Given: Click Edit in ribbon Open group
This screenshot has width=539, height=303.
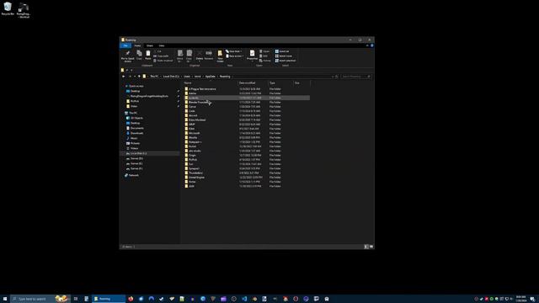Looking at the screenshot, I should tap(264, 56).
